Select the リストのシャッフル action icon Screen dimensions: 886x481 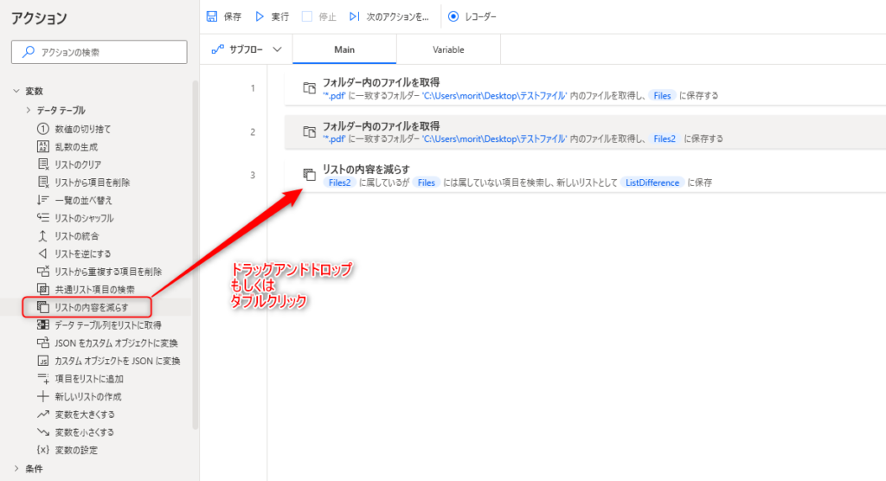click(42, 218)
